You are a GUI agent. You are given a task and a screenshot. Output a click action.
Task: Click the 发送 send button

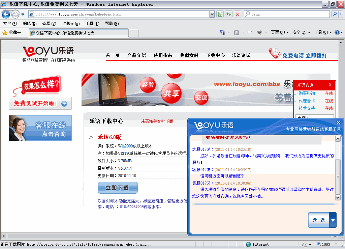point(319,220)
